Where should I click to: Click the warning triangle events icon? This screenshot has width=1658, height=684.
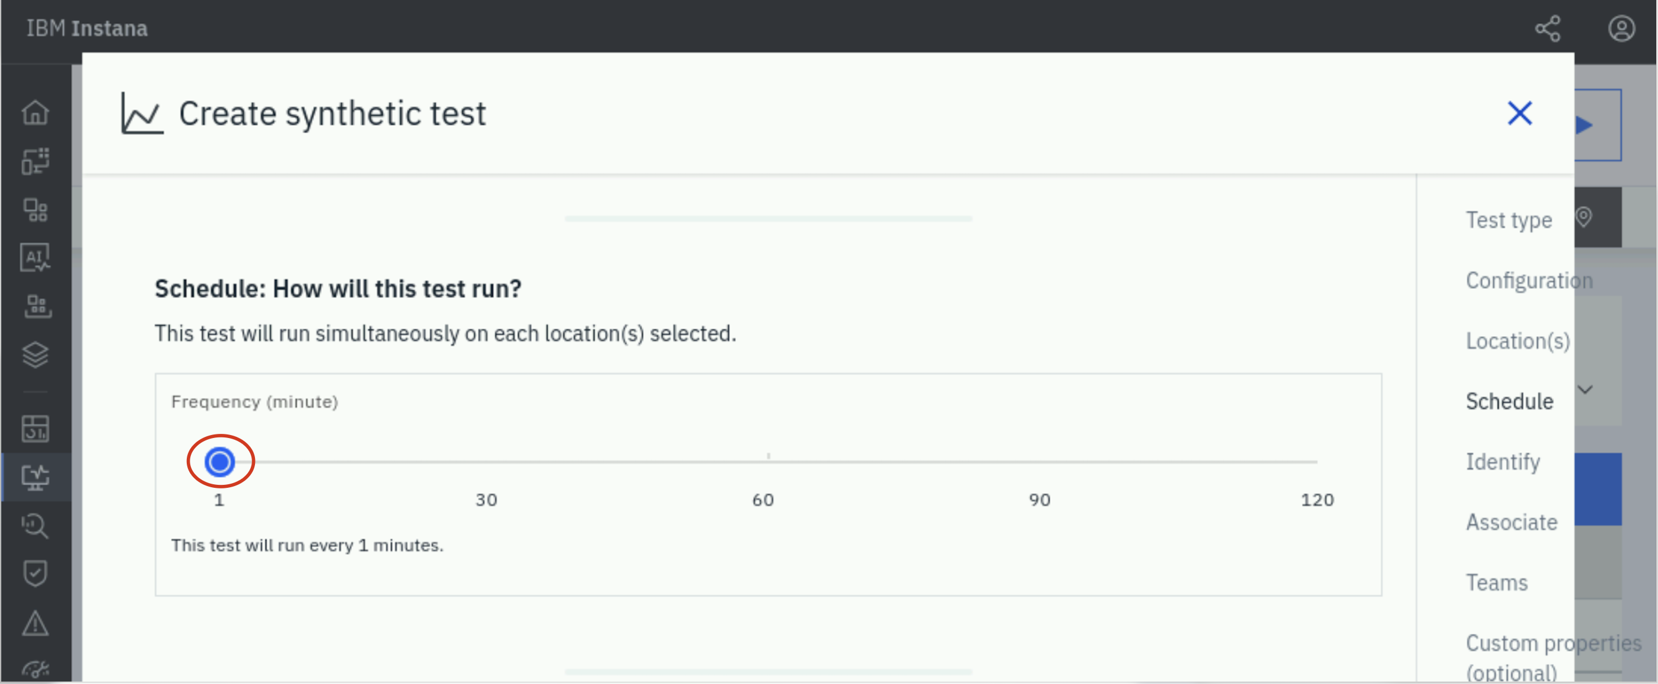(36, 623)
